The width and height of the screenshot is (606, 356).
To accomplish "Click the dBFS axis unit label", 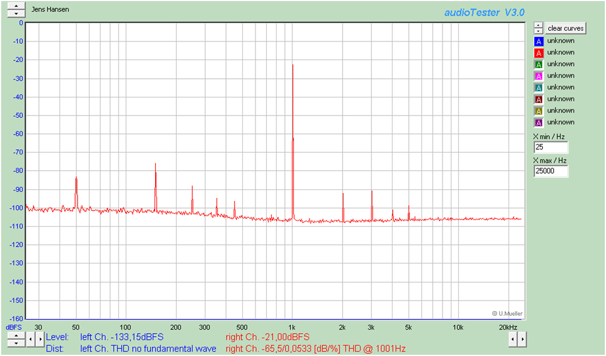I will click(x=14, y=327).
